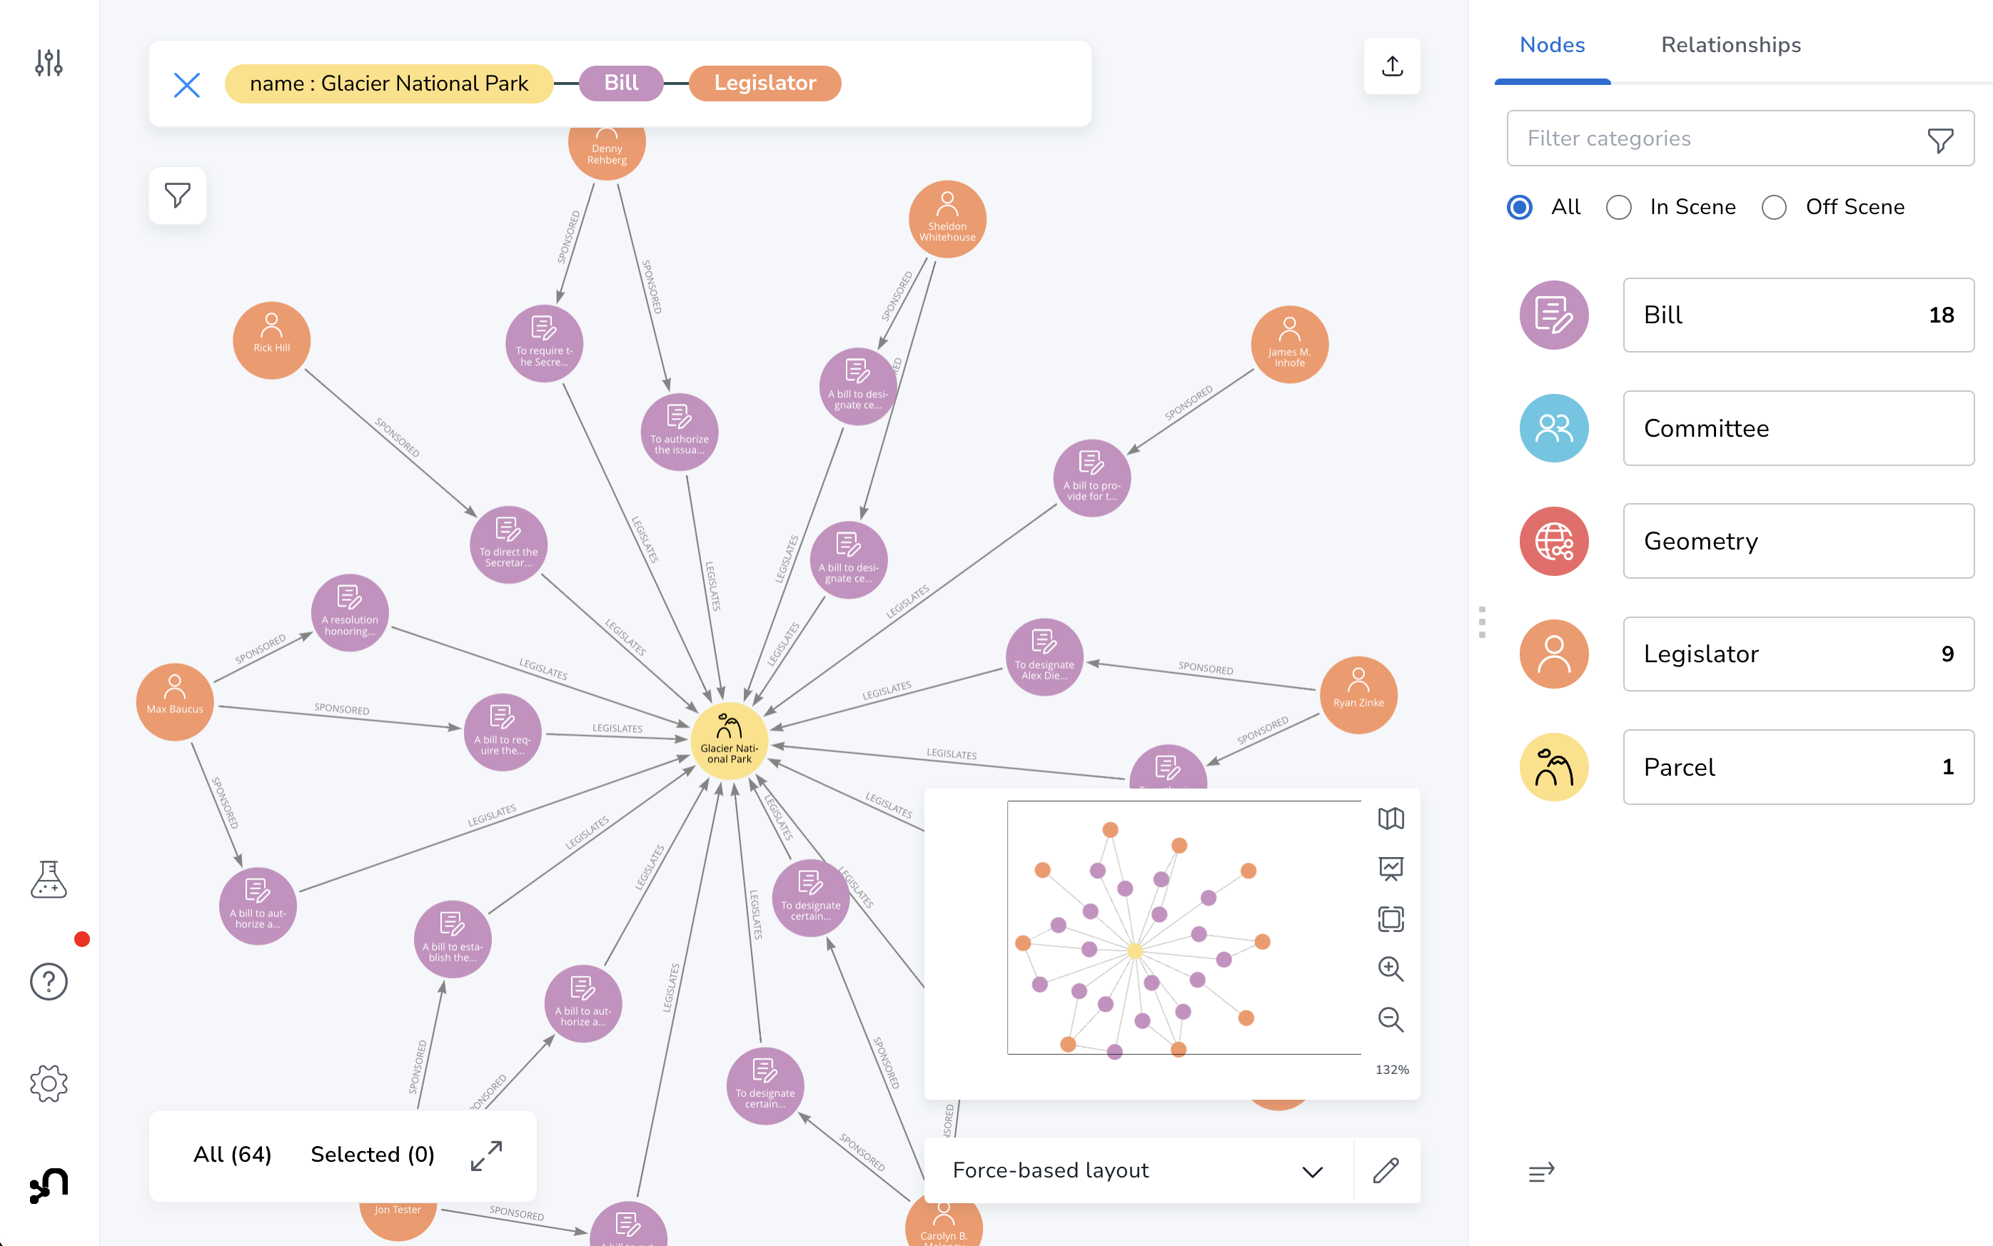This screenshot has width=1993, height=1246.
Task: Select the Off Scene radio option
Action: (x=1774, y=207)
